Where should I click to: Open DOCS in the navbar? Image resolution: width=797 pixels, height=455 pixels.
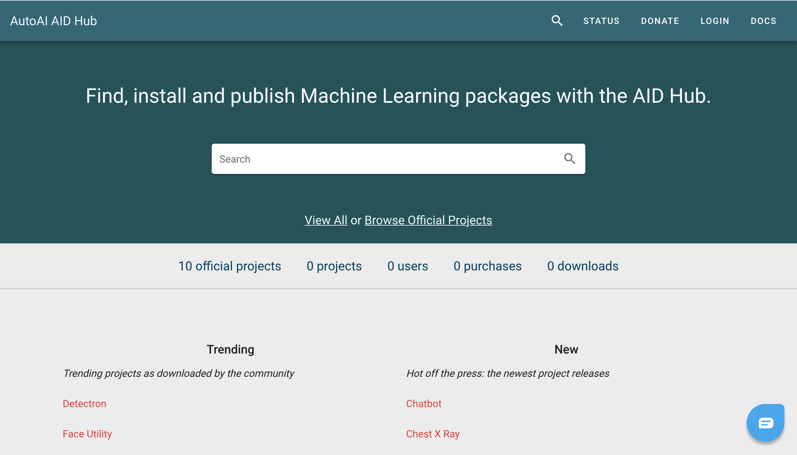tap(763, 21)
